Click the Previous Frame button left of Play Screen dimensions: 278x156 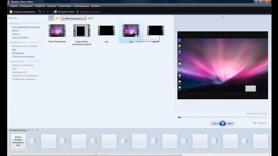click(x=215, y=123)
